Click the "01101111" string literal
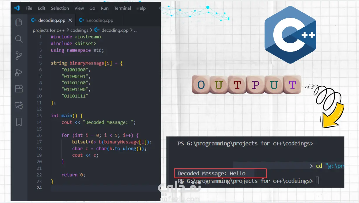359x203 pixels. click(75, 96)
